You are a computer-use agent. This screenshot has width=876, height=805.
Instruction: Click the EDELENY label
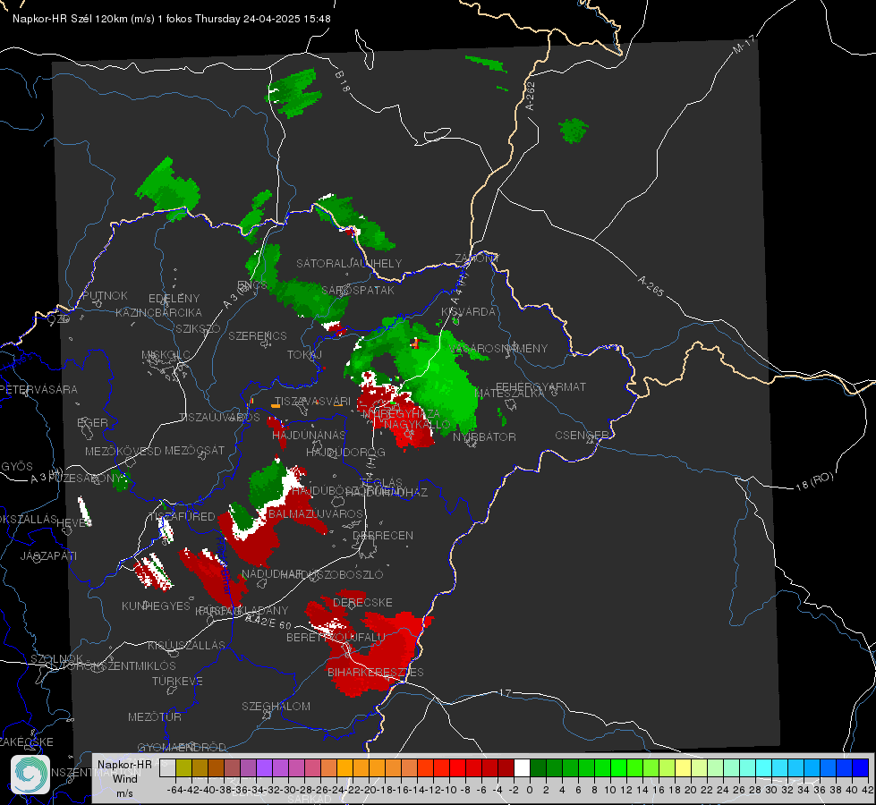coord(174,299)
